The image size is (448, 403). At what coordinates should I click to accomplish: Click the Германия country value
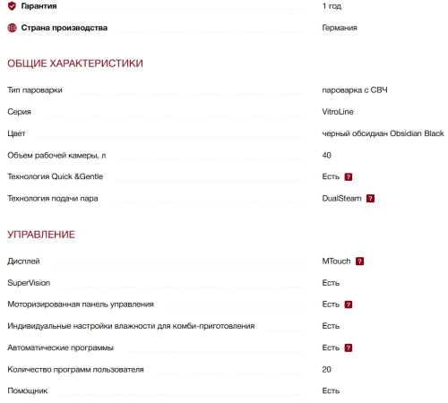coord(340,28)
